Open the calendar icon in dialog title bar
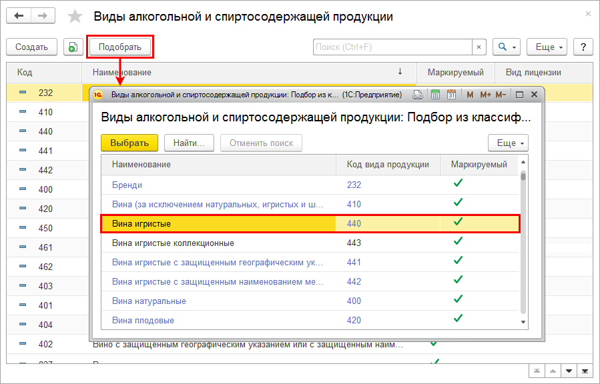Screen dimensions: 600x384 [x=451, y=95]
